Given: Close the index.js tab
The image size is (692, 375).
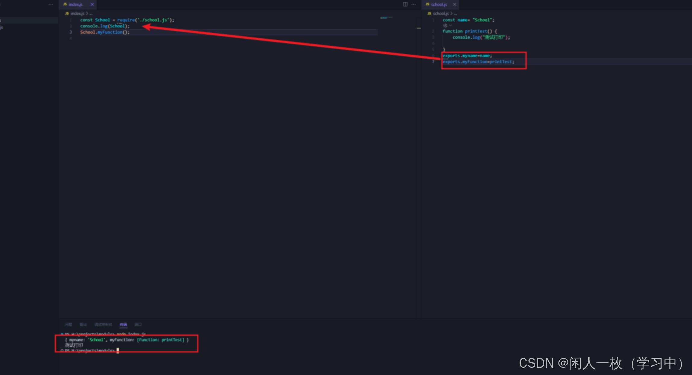Looking at the screenshot, I should 92,5.
